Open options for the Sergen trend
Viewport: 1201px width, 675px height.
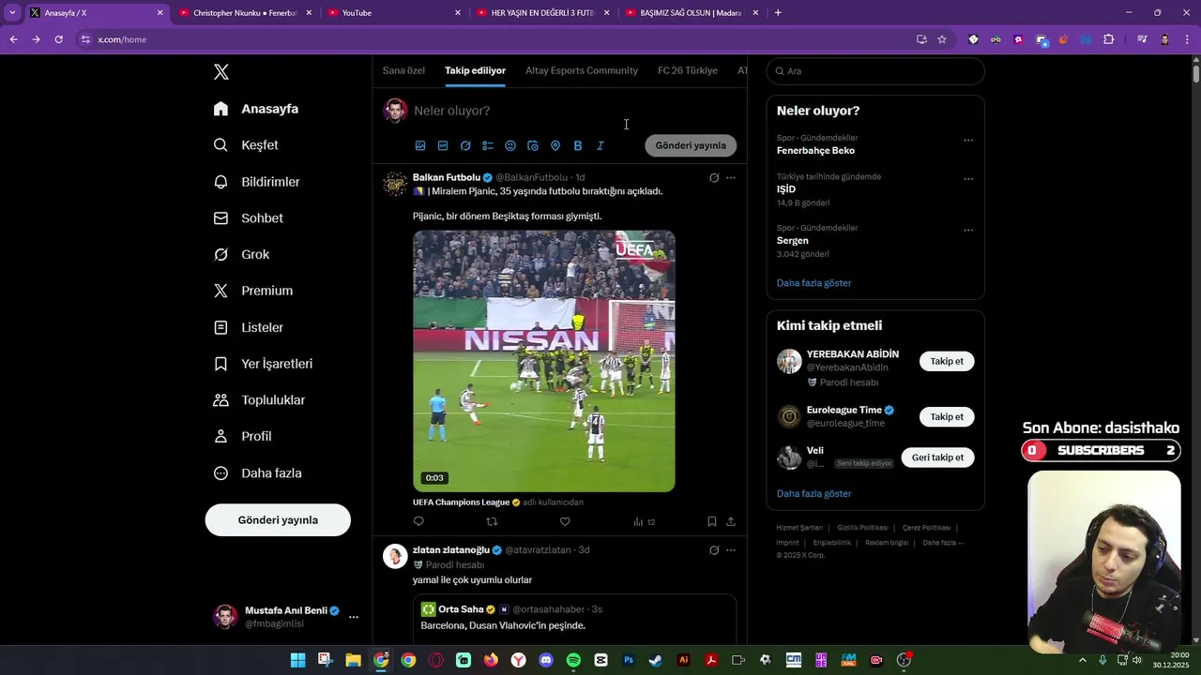968,231
